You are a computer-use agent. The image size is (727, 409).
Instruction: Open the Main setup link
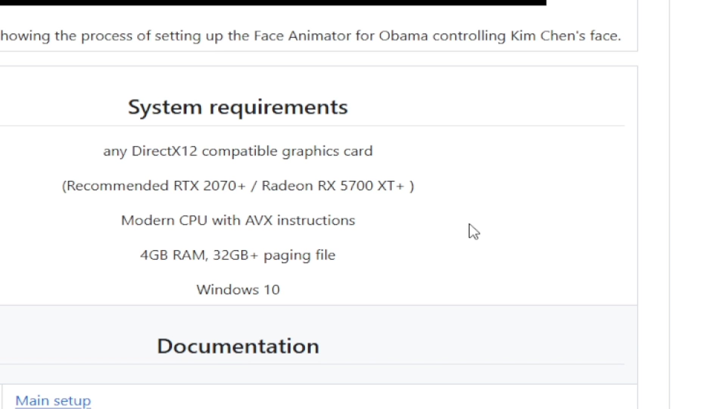tap(53, 401)
